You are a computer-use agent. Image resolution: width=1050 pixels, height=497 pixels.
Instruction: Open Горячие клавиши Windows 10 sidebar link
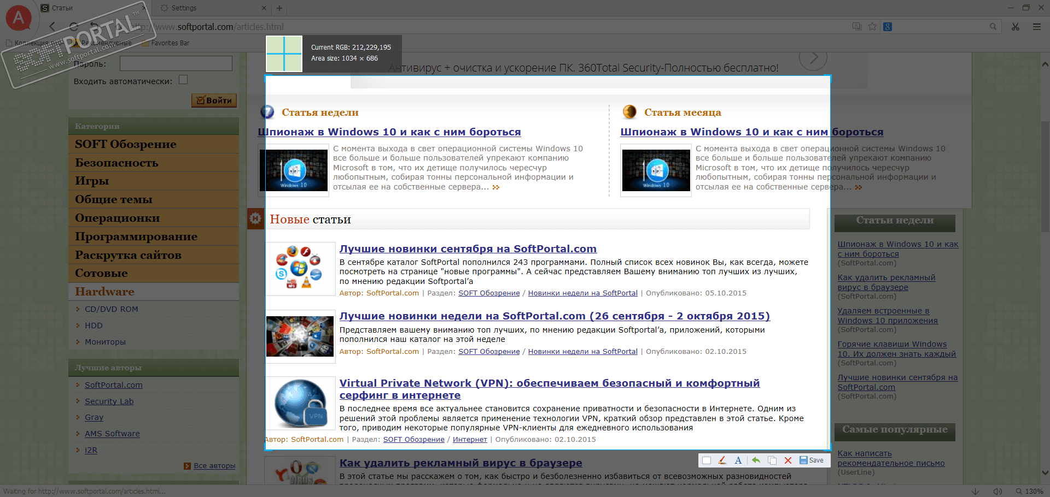897,349
